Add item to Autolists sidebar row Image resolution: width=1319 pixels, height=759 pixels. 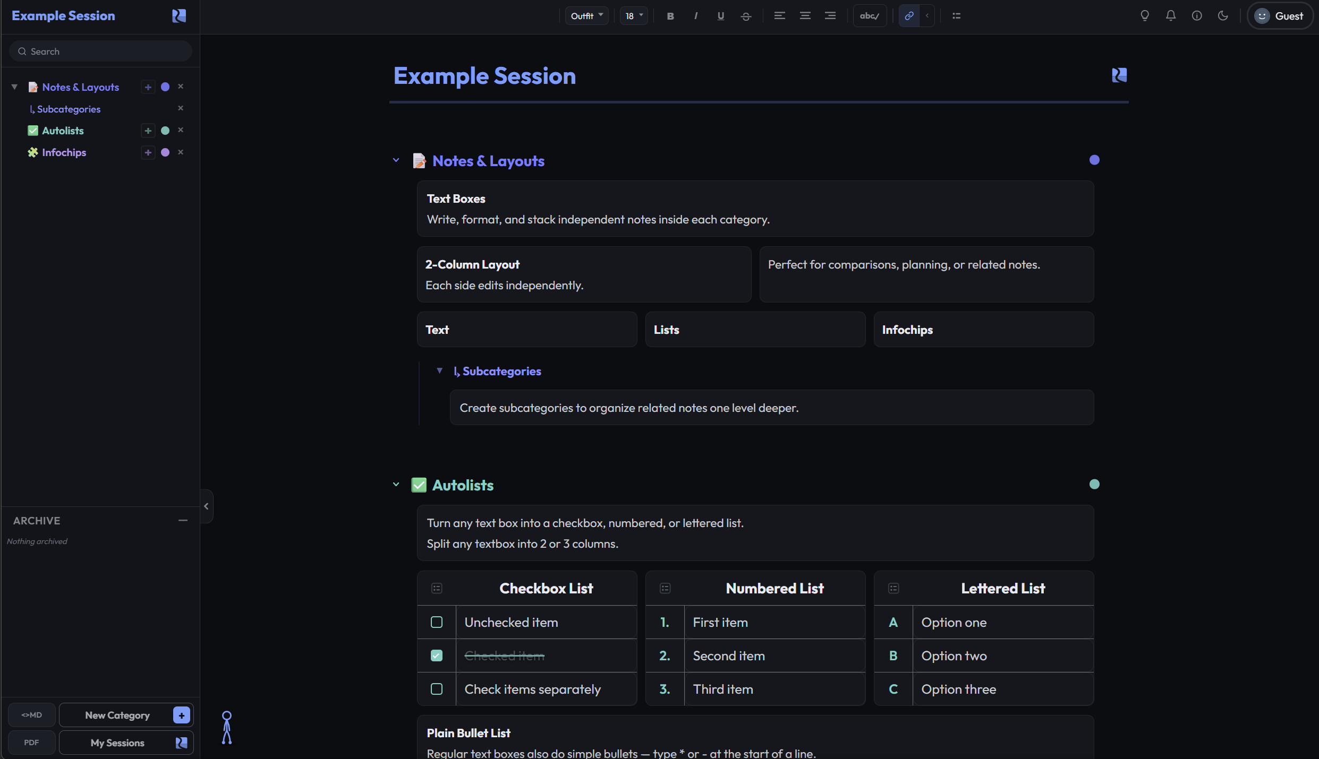pyautogui.click(x=148, y=131)
